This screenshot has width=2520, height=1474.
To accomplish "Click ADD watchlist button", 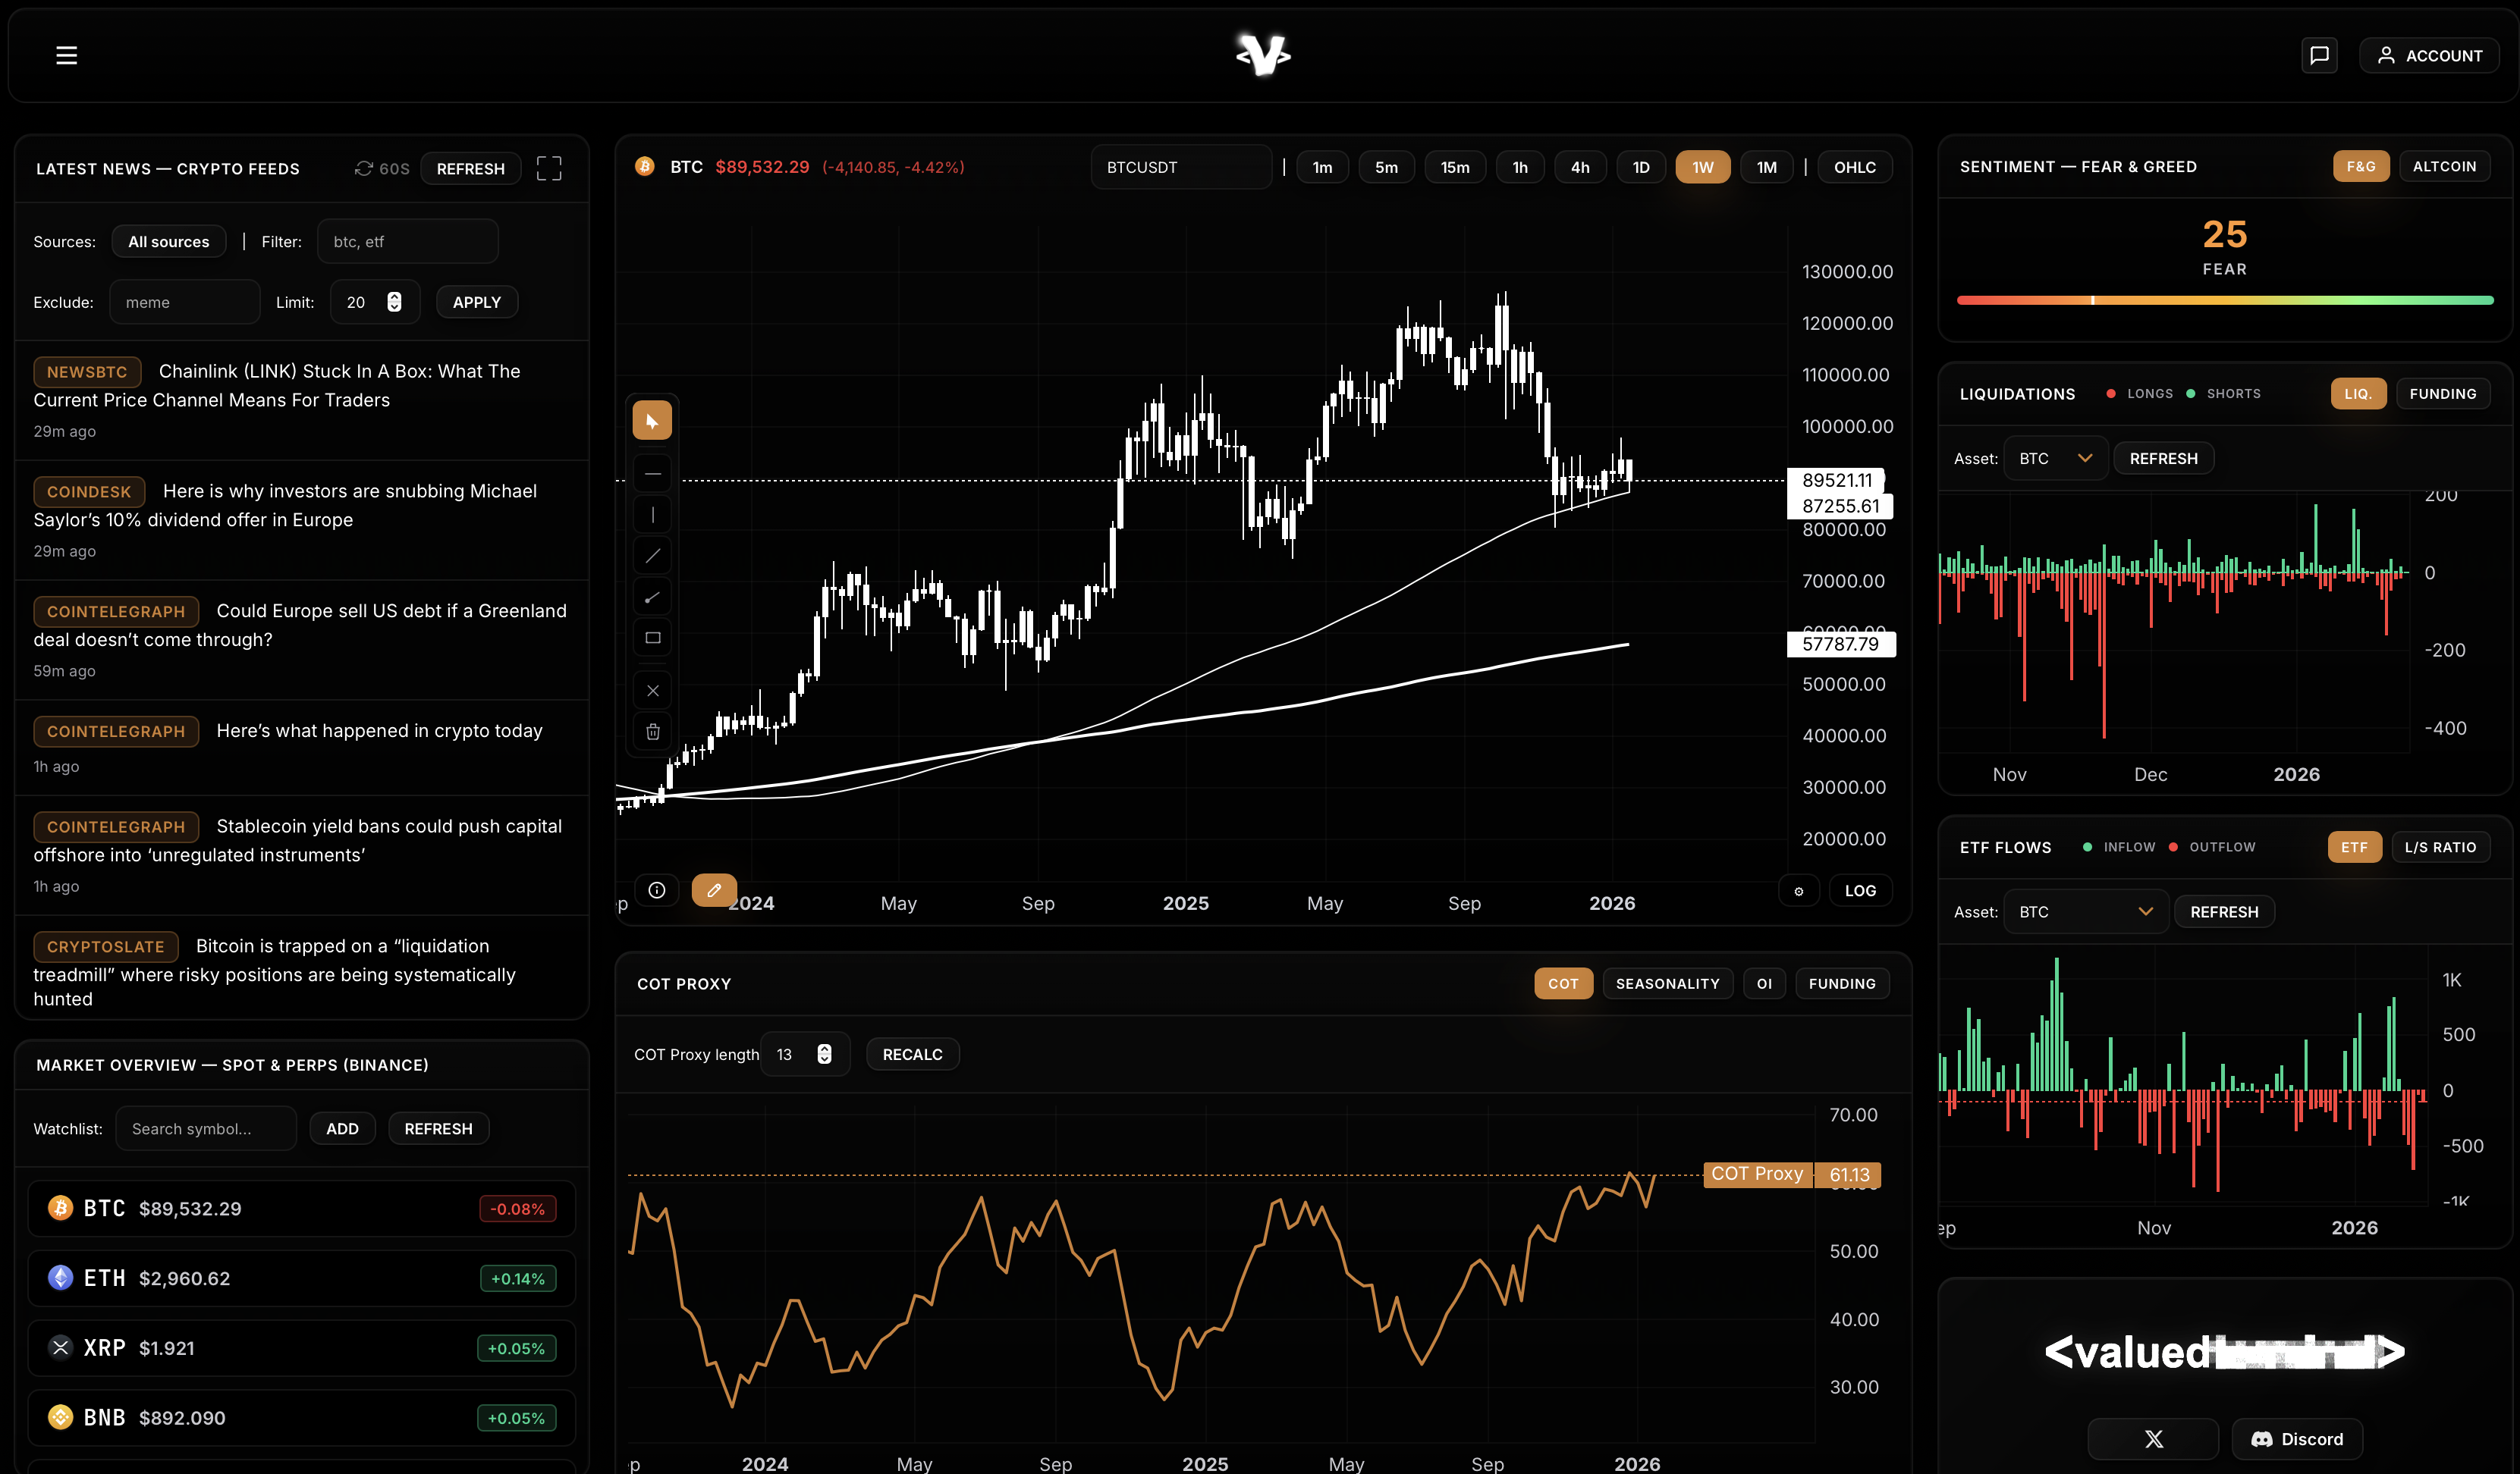I will pos(342,1128).
